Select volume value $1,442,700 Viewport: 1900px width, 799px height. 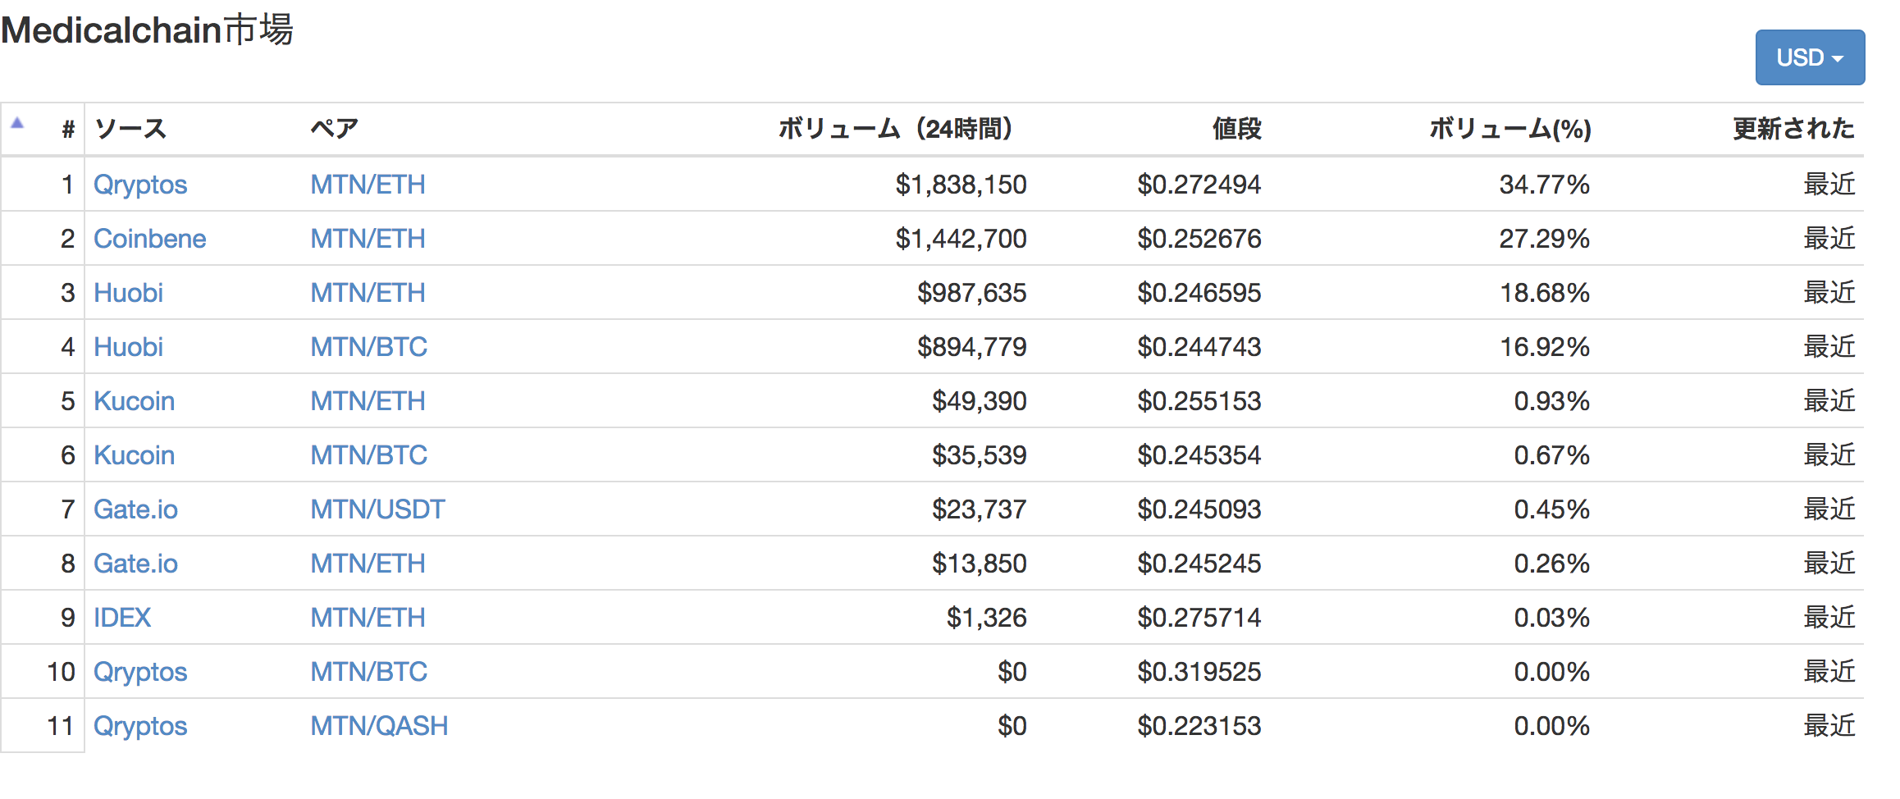pyautogui.click(x=961, y=239)
